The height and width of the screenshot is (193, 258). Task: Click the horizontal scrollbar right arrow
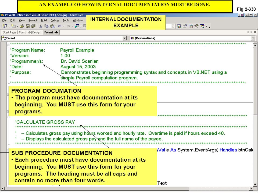click(x=251, y=188)
